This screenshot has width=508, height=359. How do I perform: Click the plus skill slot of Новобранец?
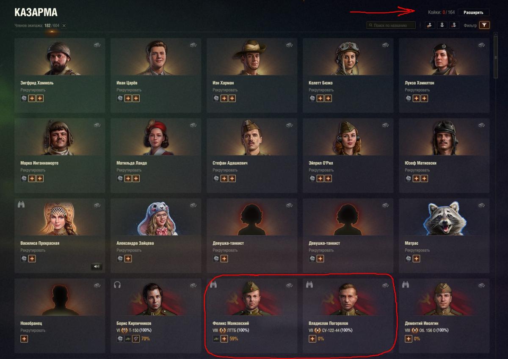pyautogui.click(x=24, y=339)
